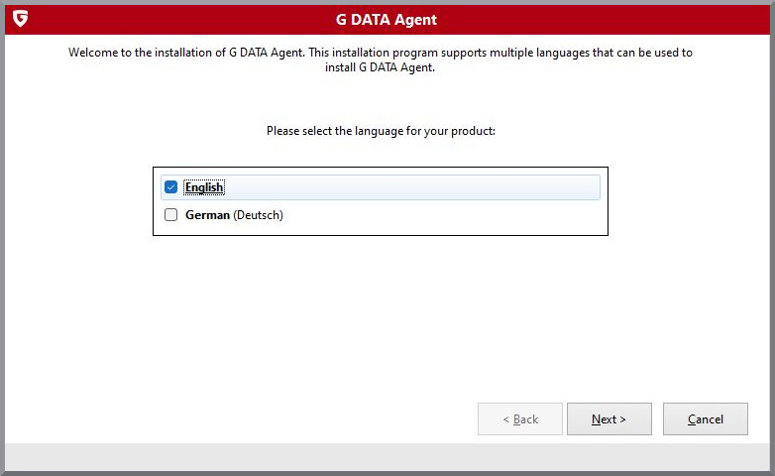Select the English label text
Viewport: 775px width, 476px height.
204,187
